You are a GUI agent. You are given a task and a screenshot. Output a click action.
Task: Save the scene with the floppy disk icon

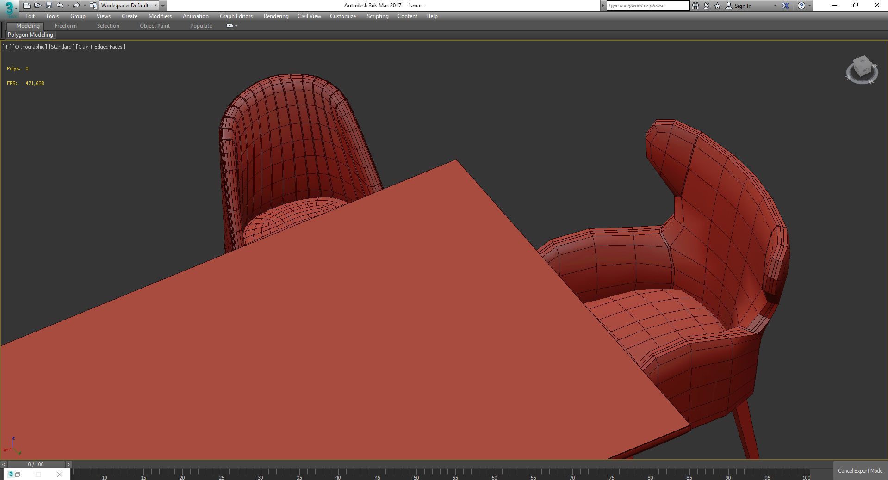[49, 6]
